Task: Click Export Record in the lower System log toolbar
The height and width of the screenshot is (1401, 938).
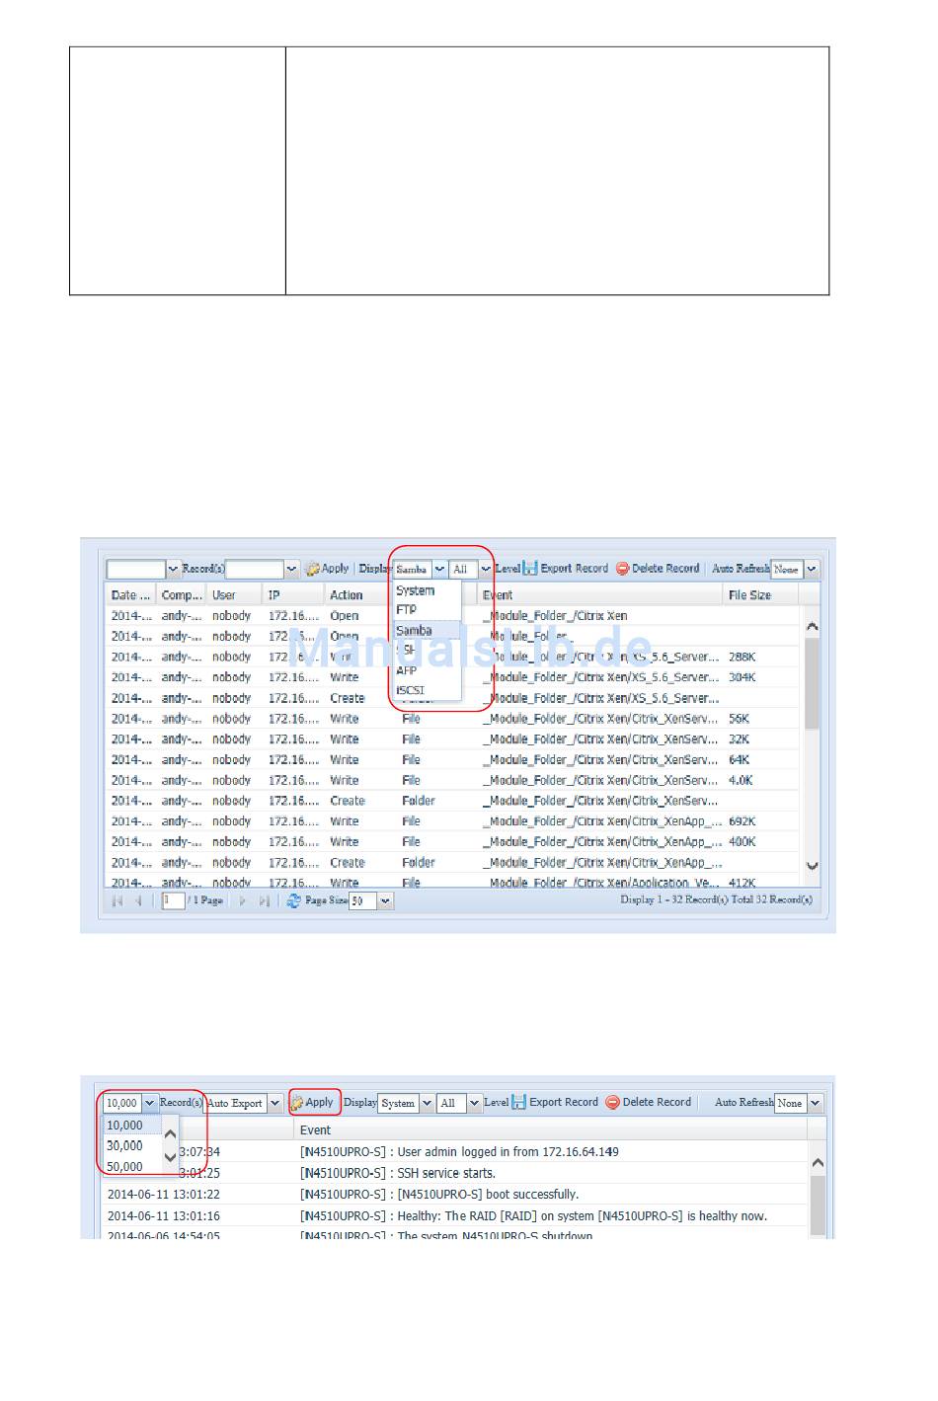Action: (x=555, y=1103)
